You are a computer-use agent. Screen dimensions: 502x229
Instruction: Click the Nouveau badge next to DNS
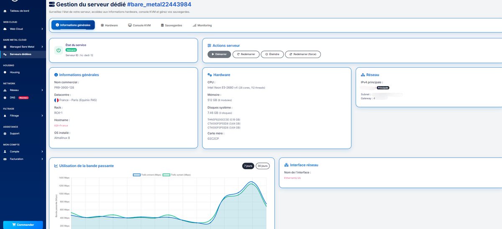24,98
